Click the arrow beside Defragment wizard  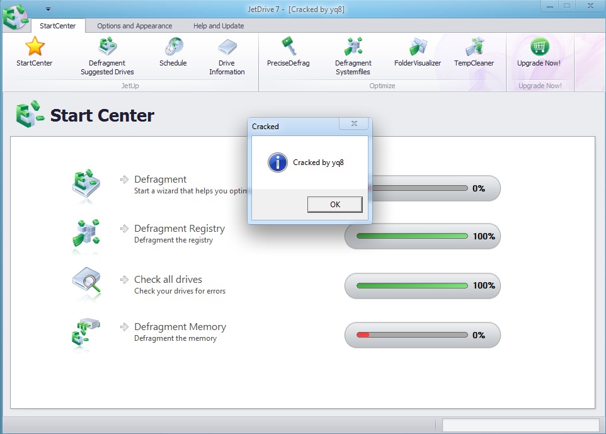coord(124,180)
